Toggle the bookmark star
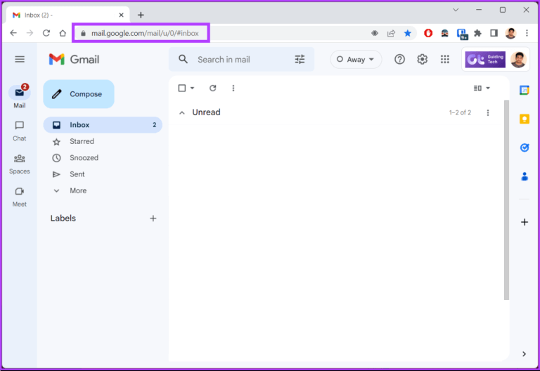The height and width of the screenshot is (371, 540). click(408, 33)
